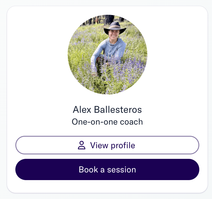Click the coach's hat in the avatar

[x=115, y=27]
